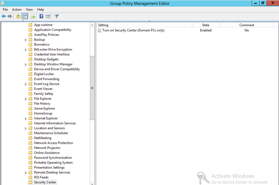This screenshot has width=279, height=185.
Task: Select Password Synchronization in the tree
Action: pyautogui.click(x=53, y=158)
